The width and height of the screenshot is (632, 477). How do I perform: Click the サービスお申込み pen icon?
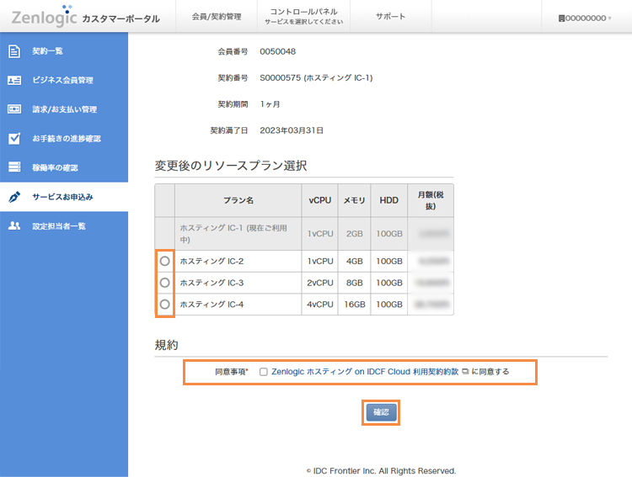pyautogui.click(x=14, y=197)
